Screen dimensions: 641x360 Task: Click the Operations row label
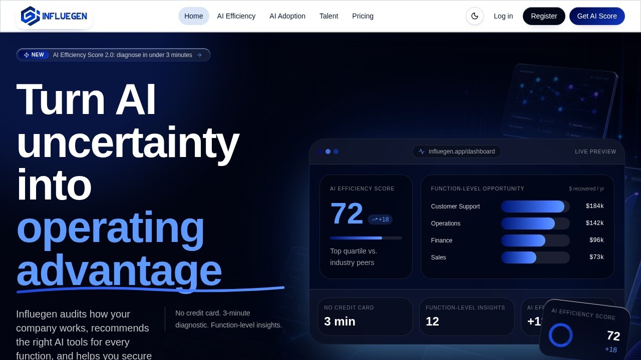446,223
